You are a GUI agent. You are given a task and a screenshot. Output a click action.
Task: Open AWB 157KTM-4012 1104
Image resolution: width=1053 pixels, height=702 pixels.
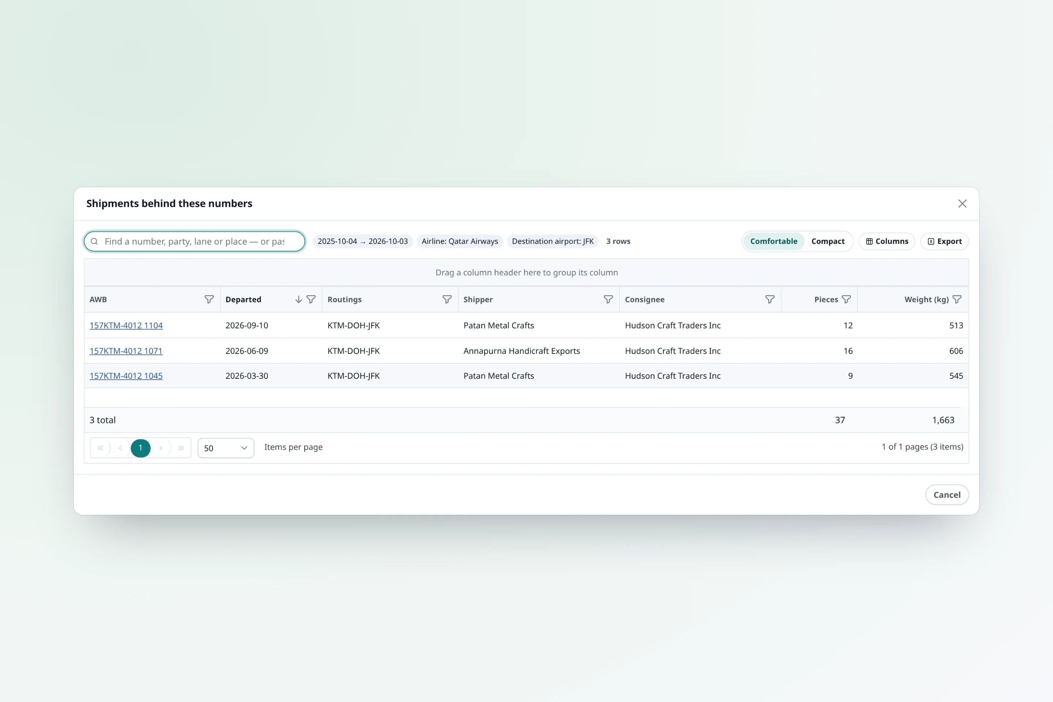click(x=126, y=325)
